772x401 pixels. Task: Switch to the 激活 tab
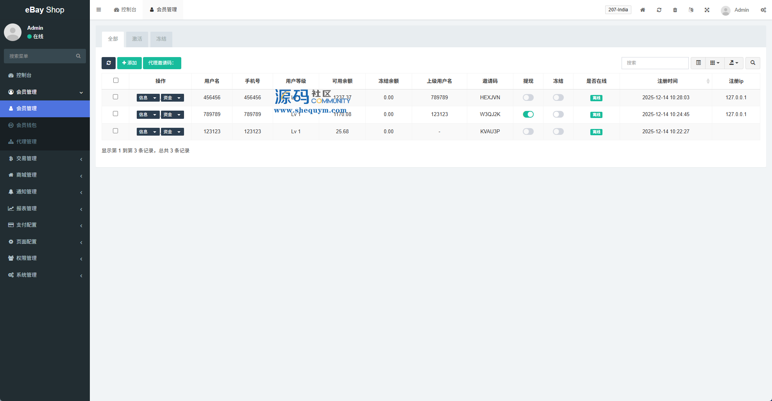(x=137, y=39)
